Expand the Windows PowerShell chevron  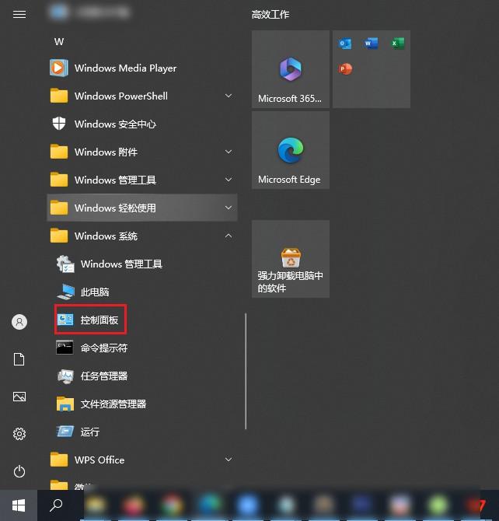[229, 96]
